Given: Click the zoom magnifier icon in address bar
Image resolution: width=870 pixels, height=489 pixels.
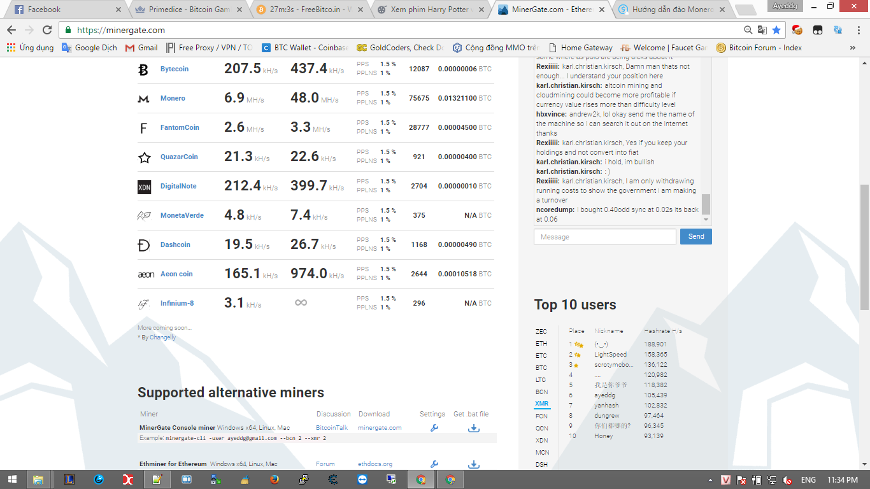Looking at the screenshot, I should 748,30.
